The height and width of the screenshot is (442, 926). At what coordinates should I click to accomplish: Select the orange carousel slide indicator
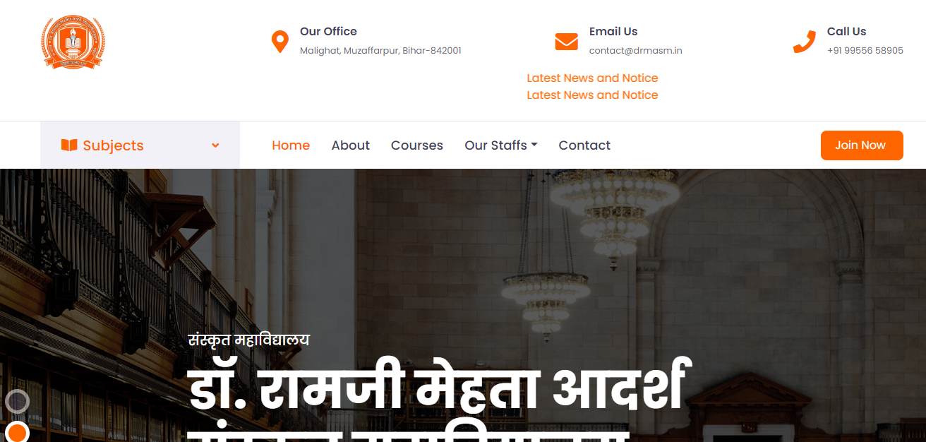click(x=17, y=432)
